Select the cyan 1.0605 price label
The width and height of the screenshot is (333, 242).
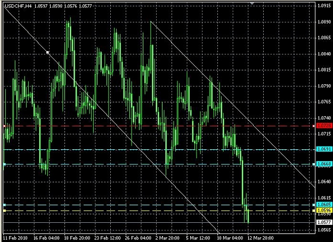[324, 205]
